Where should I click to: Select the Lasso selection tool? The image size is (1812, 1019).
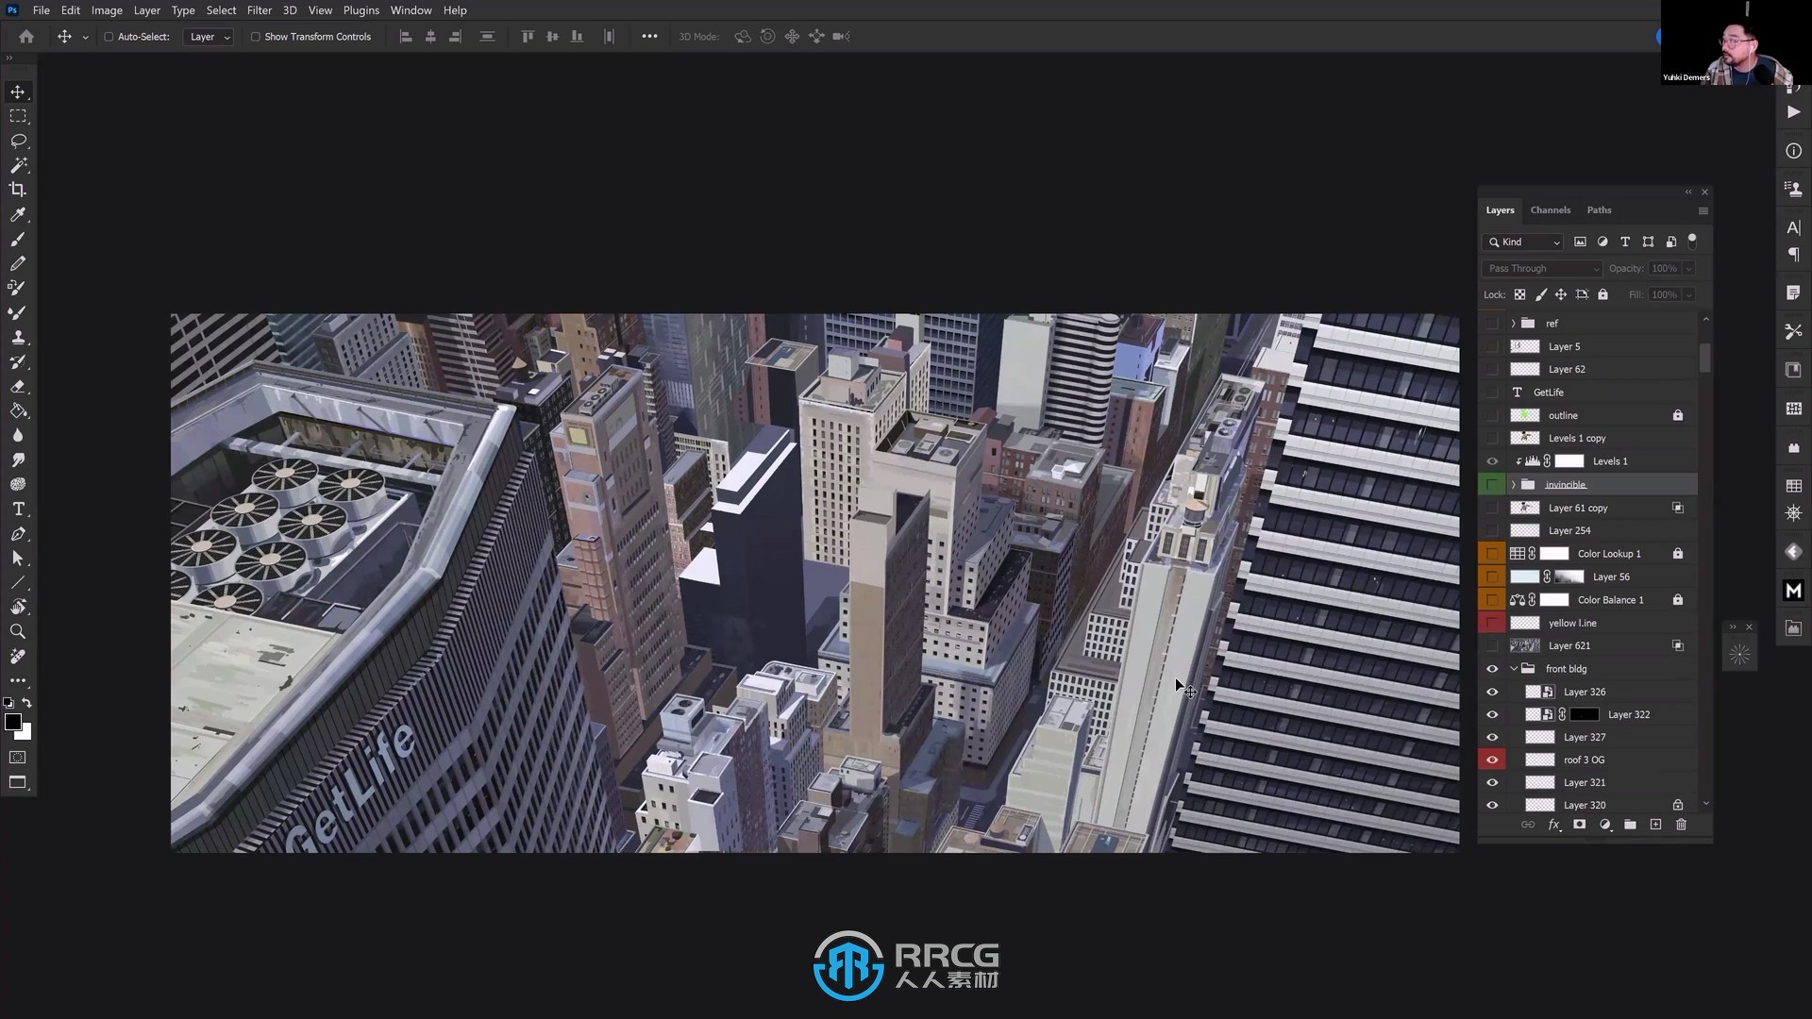[x=19, y=141]
